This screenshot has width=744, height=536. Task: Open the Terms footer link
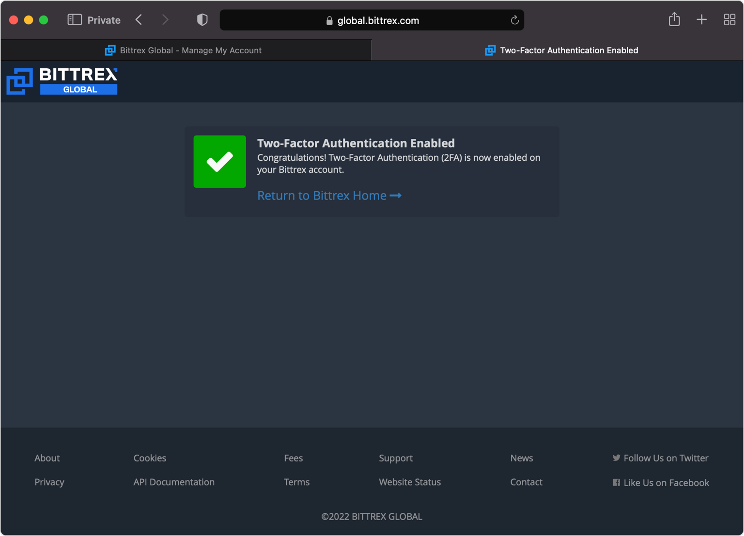coord(297,482)
